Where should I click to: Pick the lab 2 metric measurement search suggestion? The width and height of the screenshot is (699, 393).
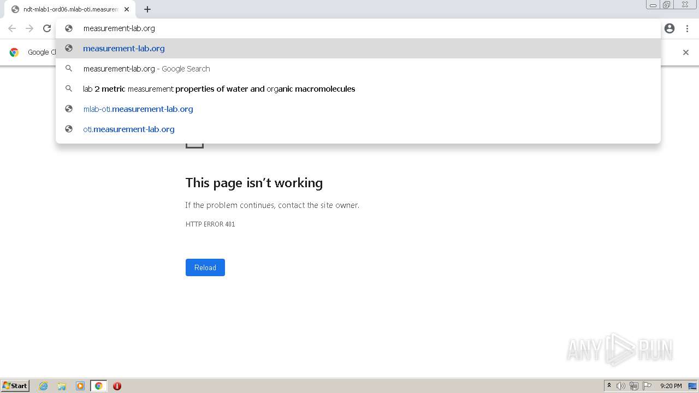(358, 88)
